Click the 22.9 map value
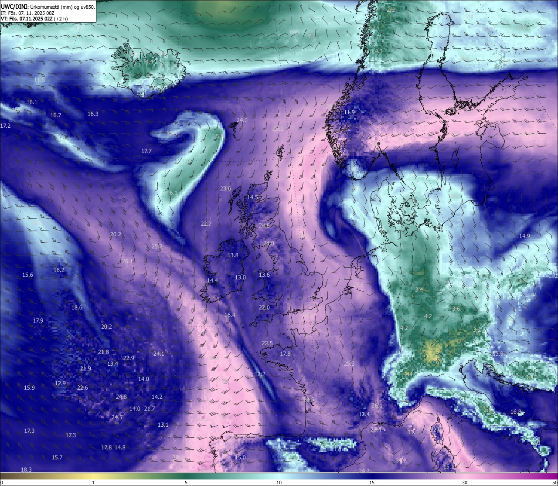 click(129, 358)
